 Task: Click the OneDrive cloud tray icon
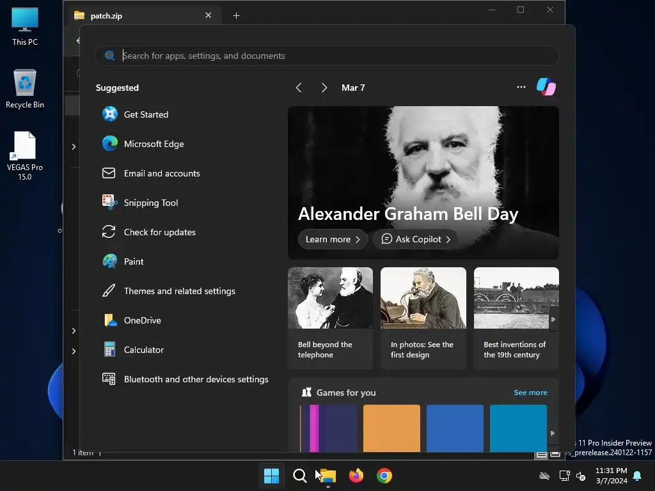[x=544, y=476]
